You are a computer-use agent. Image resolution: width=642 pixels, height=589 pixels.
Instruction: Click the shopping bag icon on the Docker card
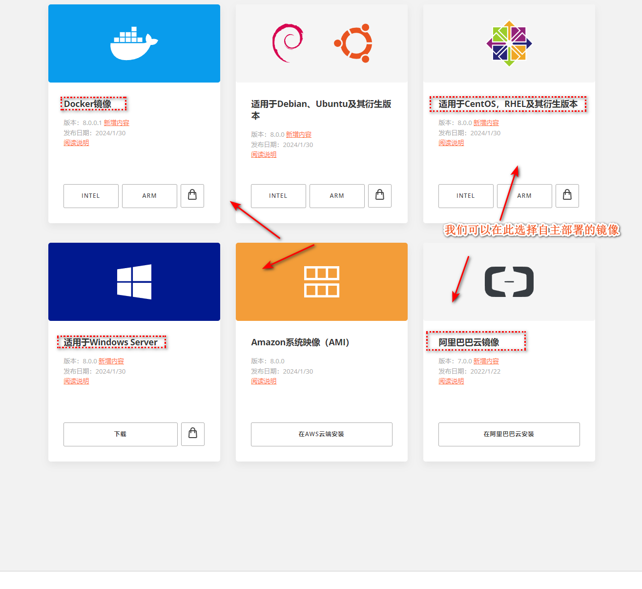[192, 196]
